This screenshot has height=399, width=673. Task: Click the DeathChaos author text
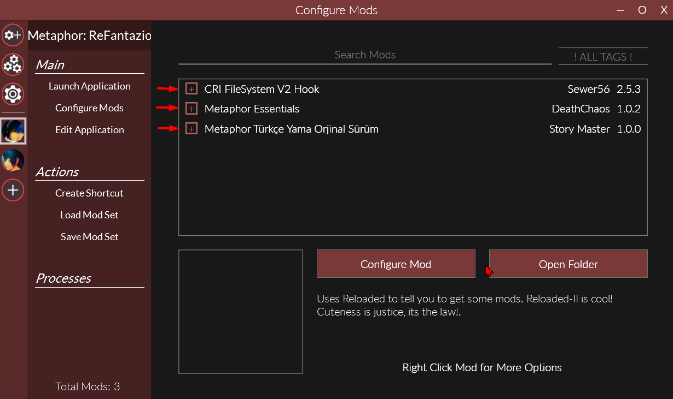pyautogui.click(x=581, y=109)
